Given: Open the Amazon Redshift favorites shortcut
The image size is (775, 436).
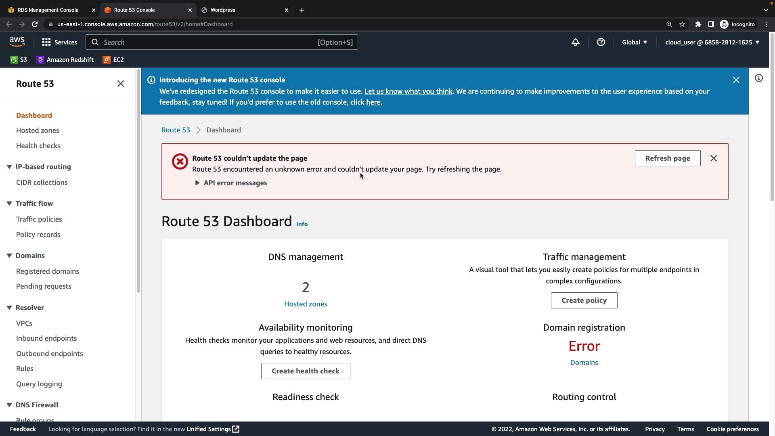Looking at the screenshot, I should pyautogui.click(x=65, y=60).
